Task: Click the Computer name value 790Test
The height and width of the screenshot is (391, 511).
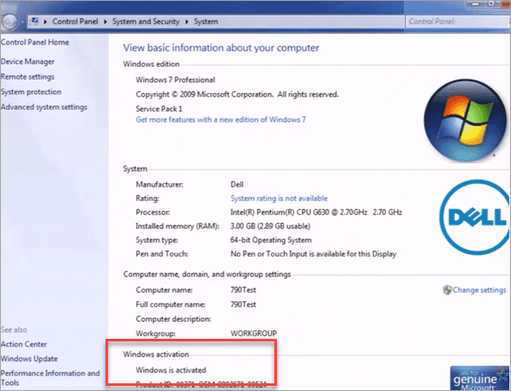Action: click(243, 290)
